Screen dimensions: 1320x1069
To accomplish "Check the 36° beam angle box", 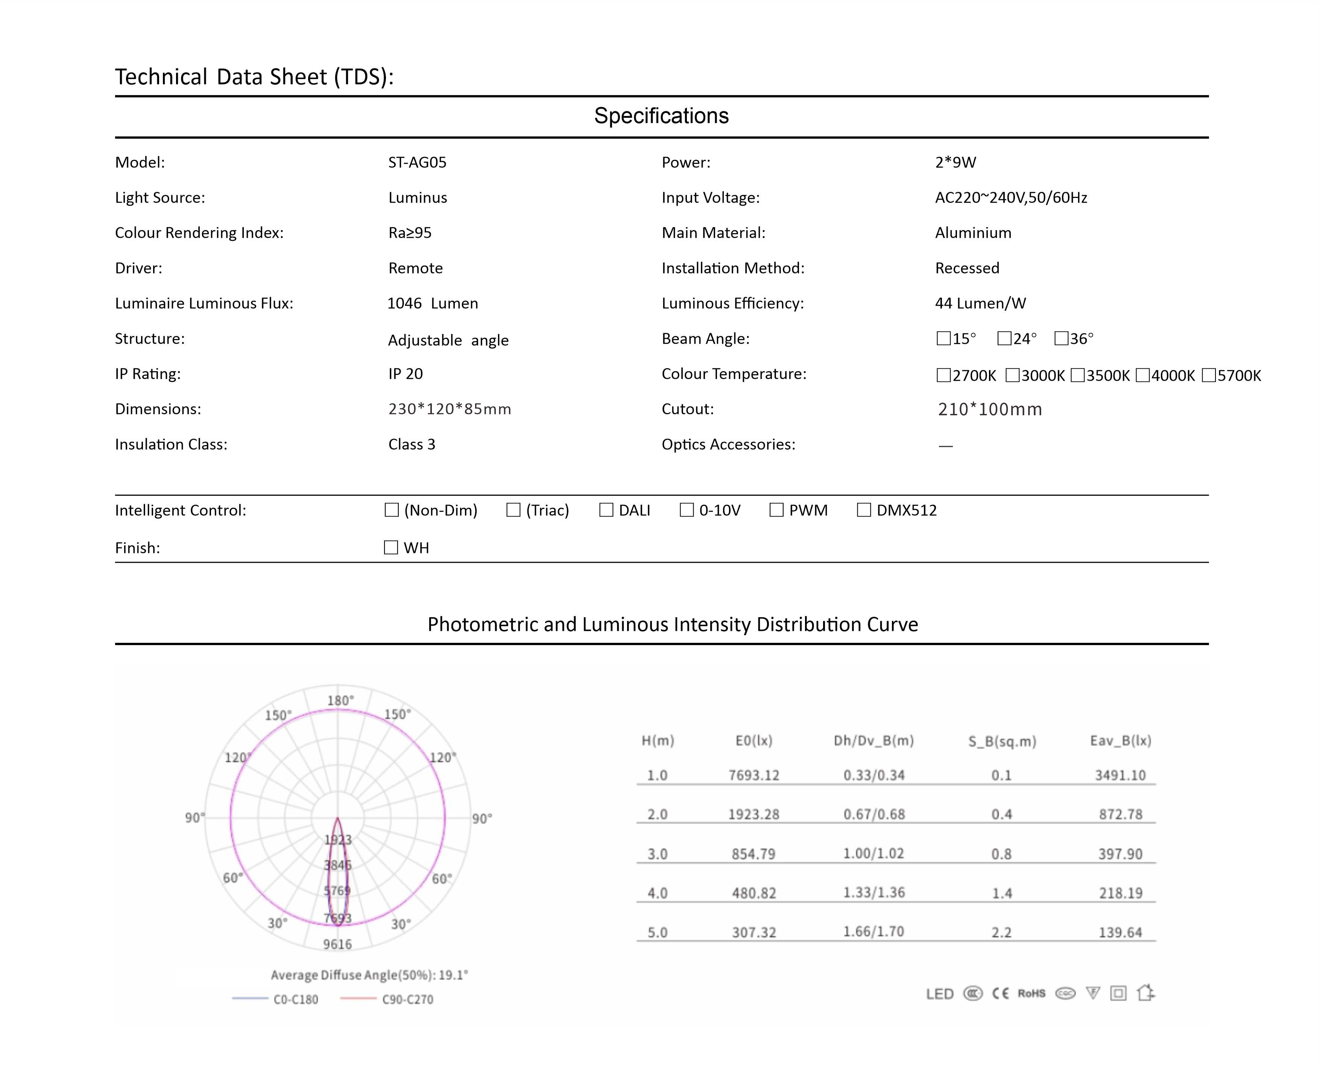I will (1062, 338).
